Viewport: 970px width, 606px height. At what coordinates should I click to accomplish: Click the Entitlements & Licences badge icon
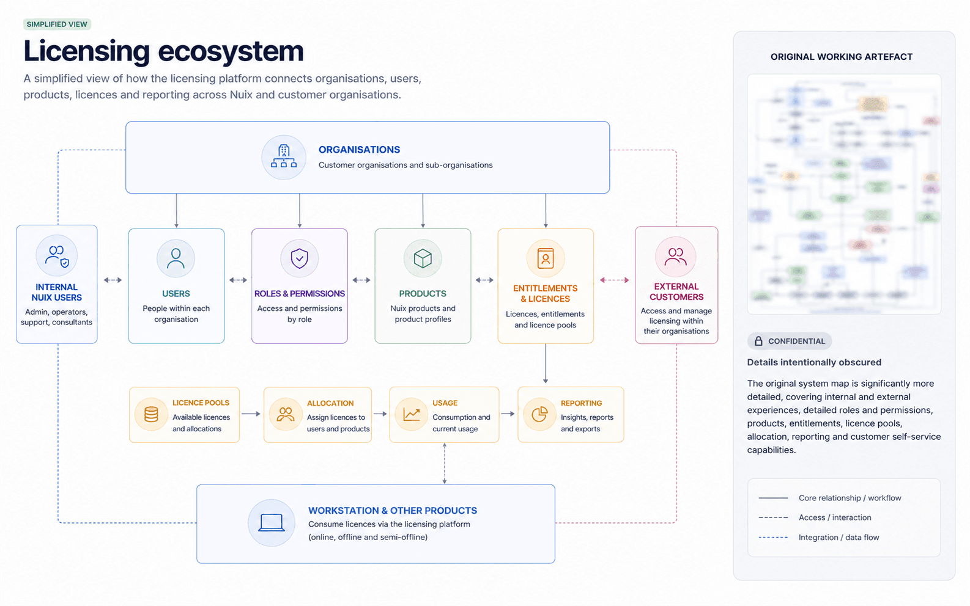click(x=546, y=258)
